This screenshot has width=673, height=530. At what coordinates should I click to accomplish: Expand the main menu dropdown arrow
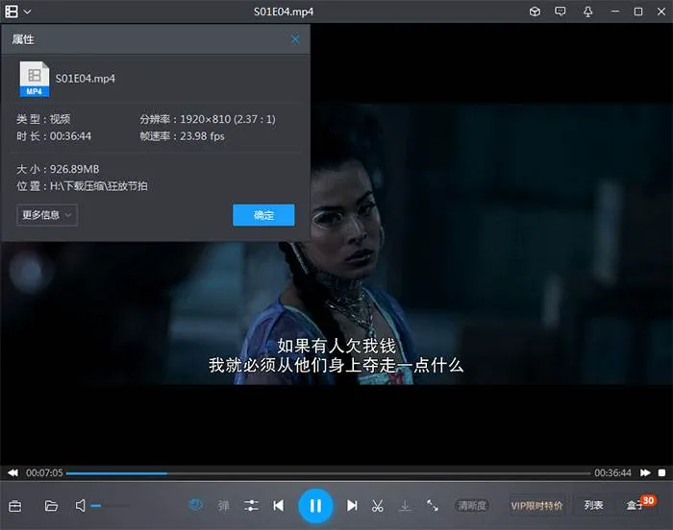tap(28, 12)
